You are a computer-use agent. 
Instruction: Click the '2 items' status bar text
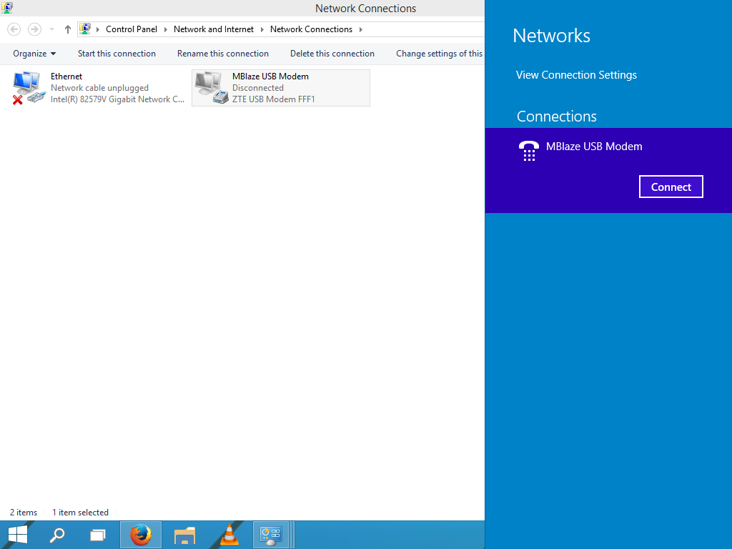pos(24,512)
